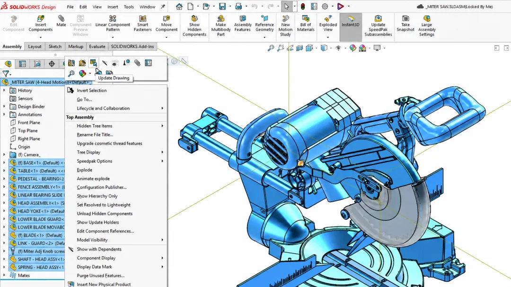Click the collapse task pane arrow in the top-right corner

[x=506, y=48]
